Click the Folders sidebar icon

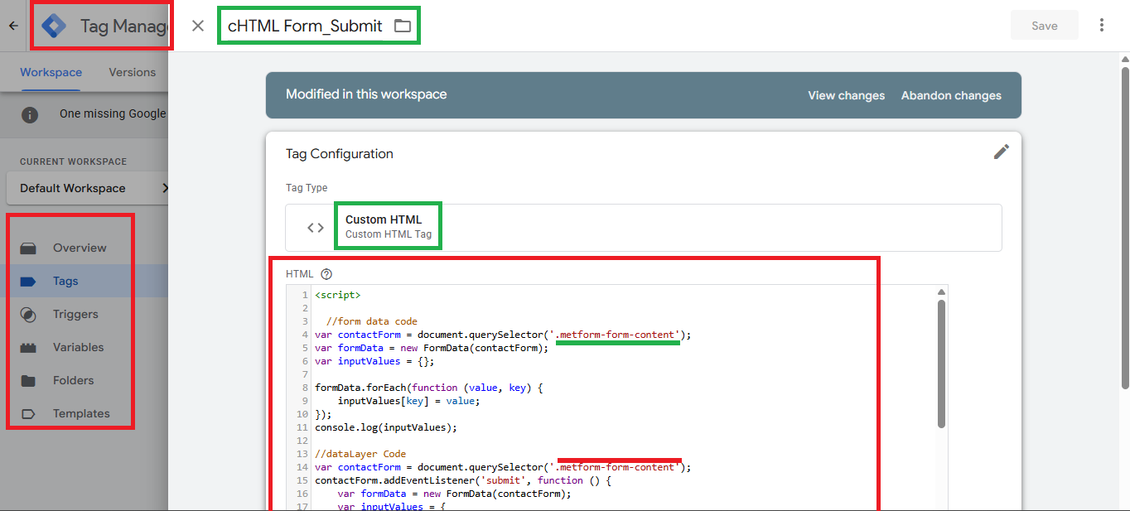click(x=28, y=380)
